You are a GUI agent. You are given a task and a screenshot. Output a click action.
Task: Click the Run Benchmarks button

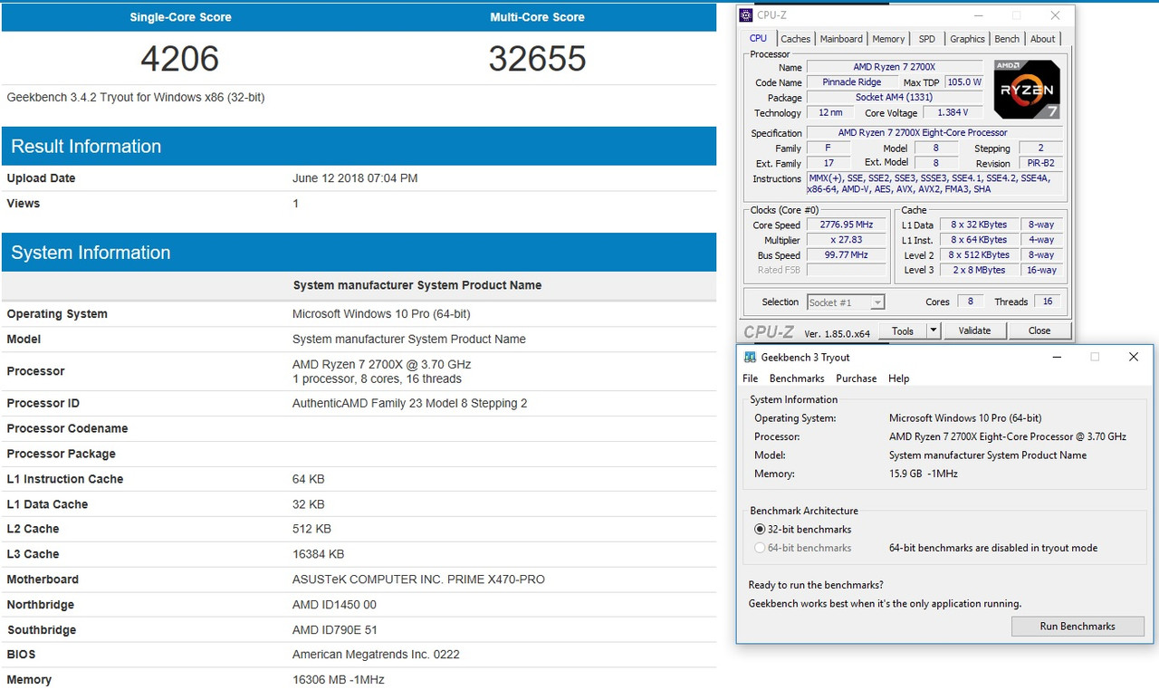(1078, 627)
